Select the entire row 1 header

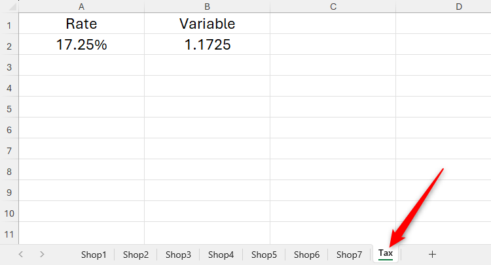point(9,25)
